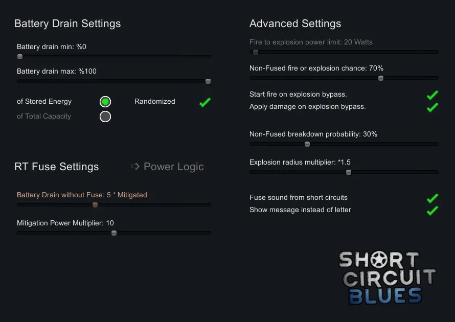Click the Battery Drain without Fuse slider handle
This screenshot has height=322, width=455.
[x=95, y=205]
